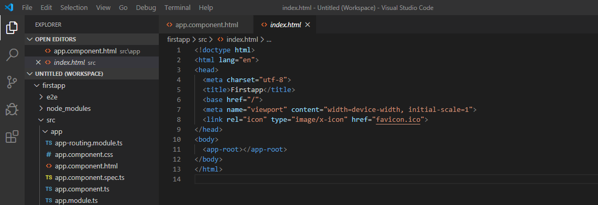Click the src breadcrumb segment
Screen dimensions: 598x205
tap(202, 39)
